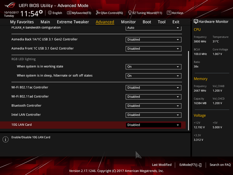The width and height of the screenshot is (233, 175).
Task: Click memory frequency 2667 MHz
Action: pyautogui.click(x=200, y=91)
